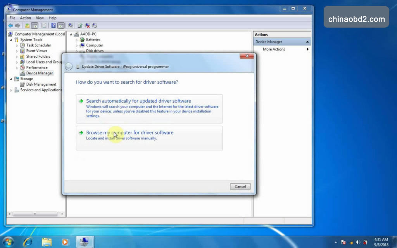397x248 pixels.
Task: Open Help via the blue question mark icon
Action: pos(54,25)
